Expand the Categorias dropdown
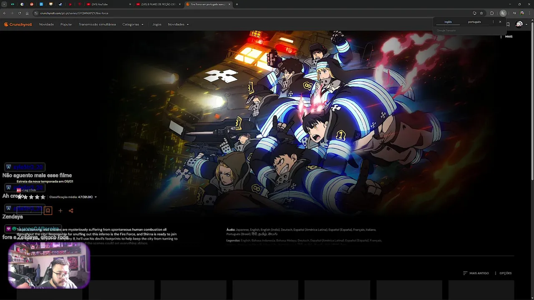 coord(133,25)
